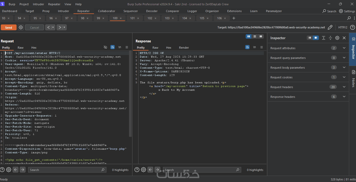This screenshot has width=356, height=182.
Task: Open the Intruder menu in menu bar
Action: click(x=38, y=4)
